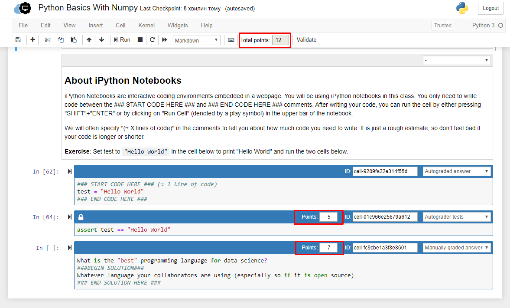
Task: Click the line What is the "best" programming language
Action: (x=172, y=260)
